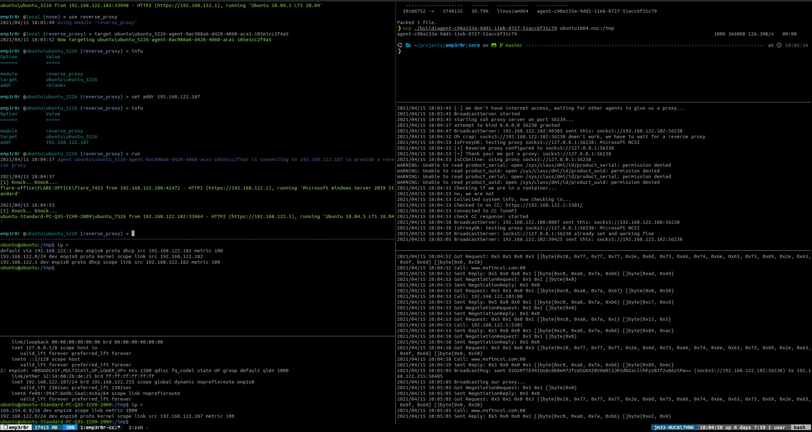Image resolution: width=812 pixels, height=432 pixels.
Task: Click the session box icon beside emp3r0r
Action: tap(5, 427)
